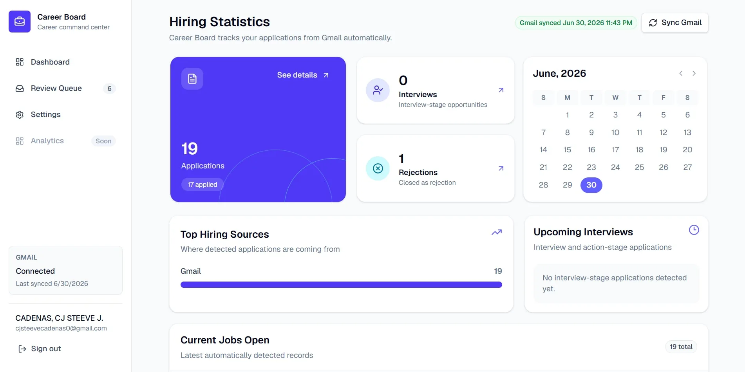745x372 pixels.
Task: Click the Career Board briefcase logo
Action: [20, 22]
